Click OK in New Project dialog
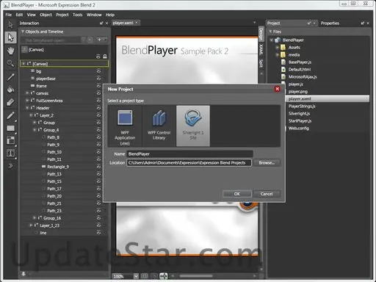Screen dimensions: 376x282 click(237, 194)
